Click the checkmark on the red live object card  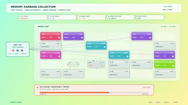[x=59, y=38]
